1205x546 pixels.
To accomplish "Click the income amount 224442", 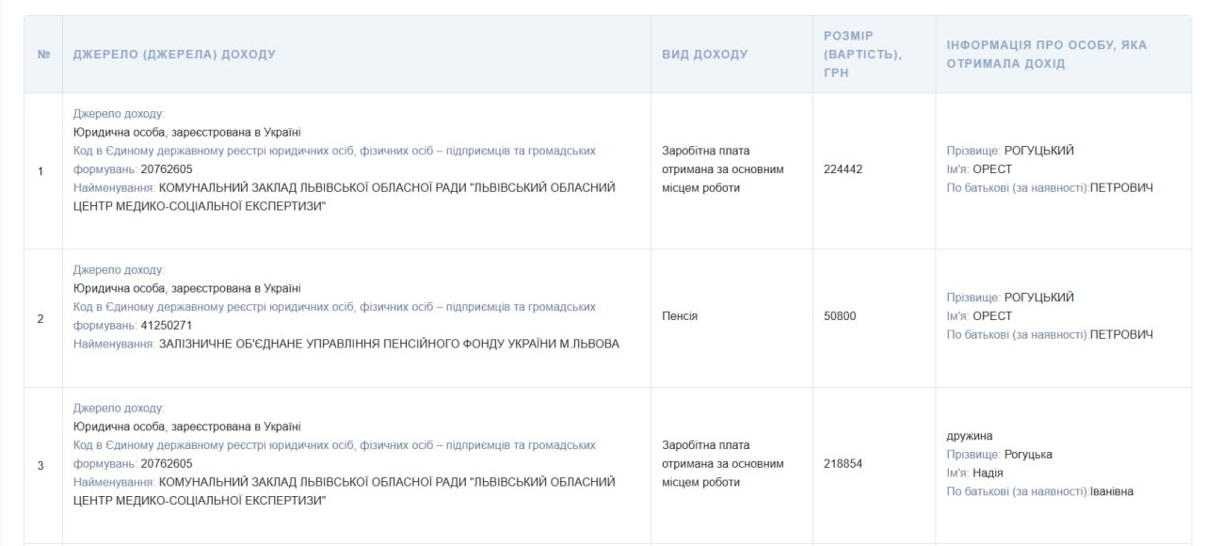I will tap(843, 169).
